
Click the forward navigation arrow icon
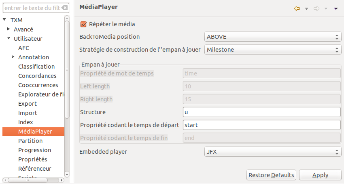pyautogui.click(x=317, y=8)
